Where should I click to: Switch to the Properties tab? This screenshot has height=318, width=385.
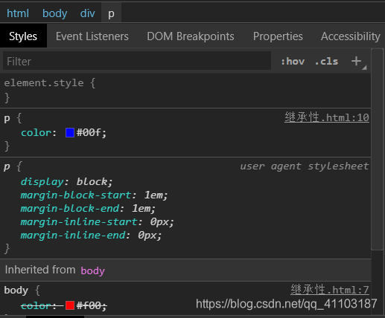point(278,36)
